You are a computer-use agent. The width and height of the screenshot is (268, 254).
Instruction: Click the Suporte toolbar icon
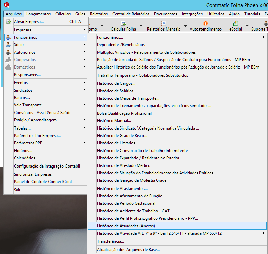(x=266, y=23)
